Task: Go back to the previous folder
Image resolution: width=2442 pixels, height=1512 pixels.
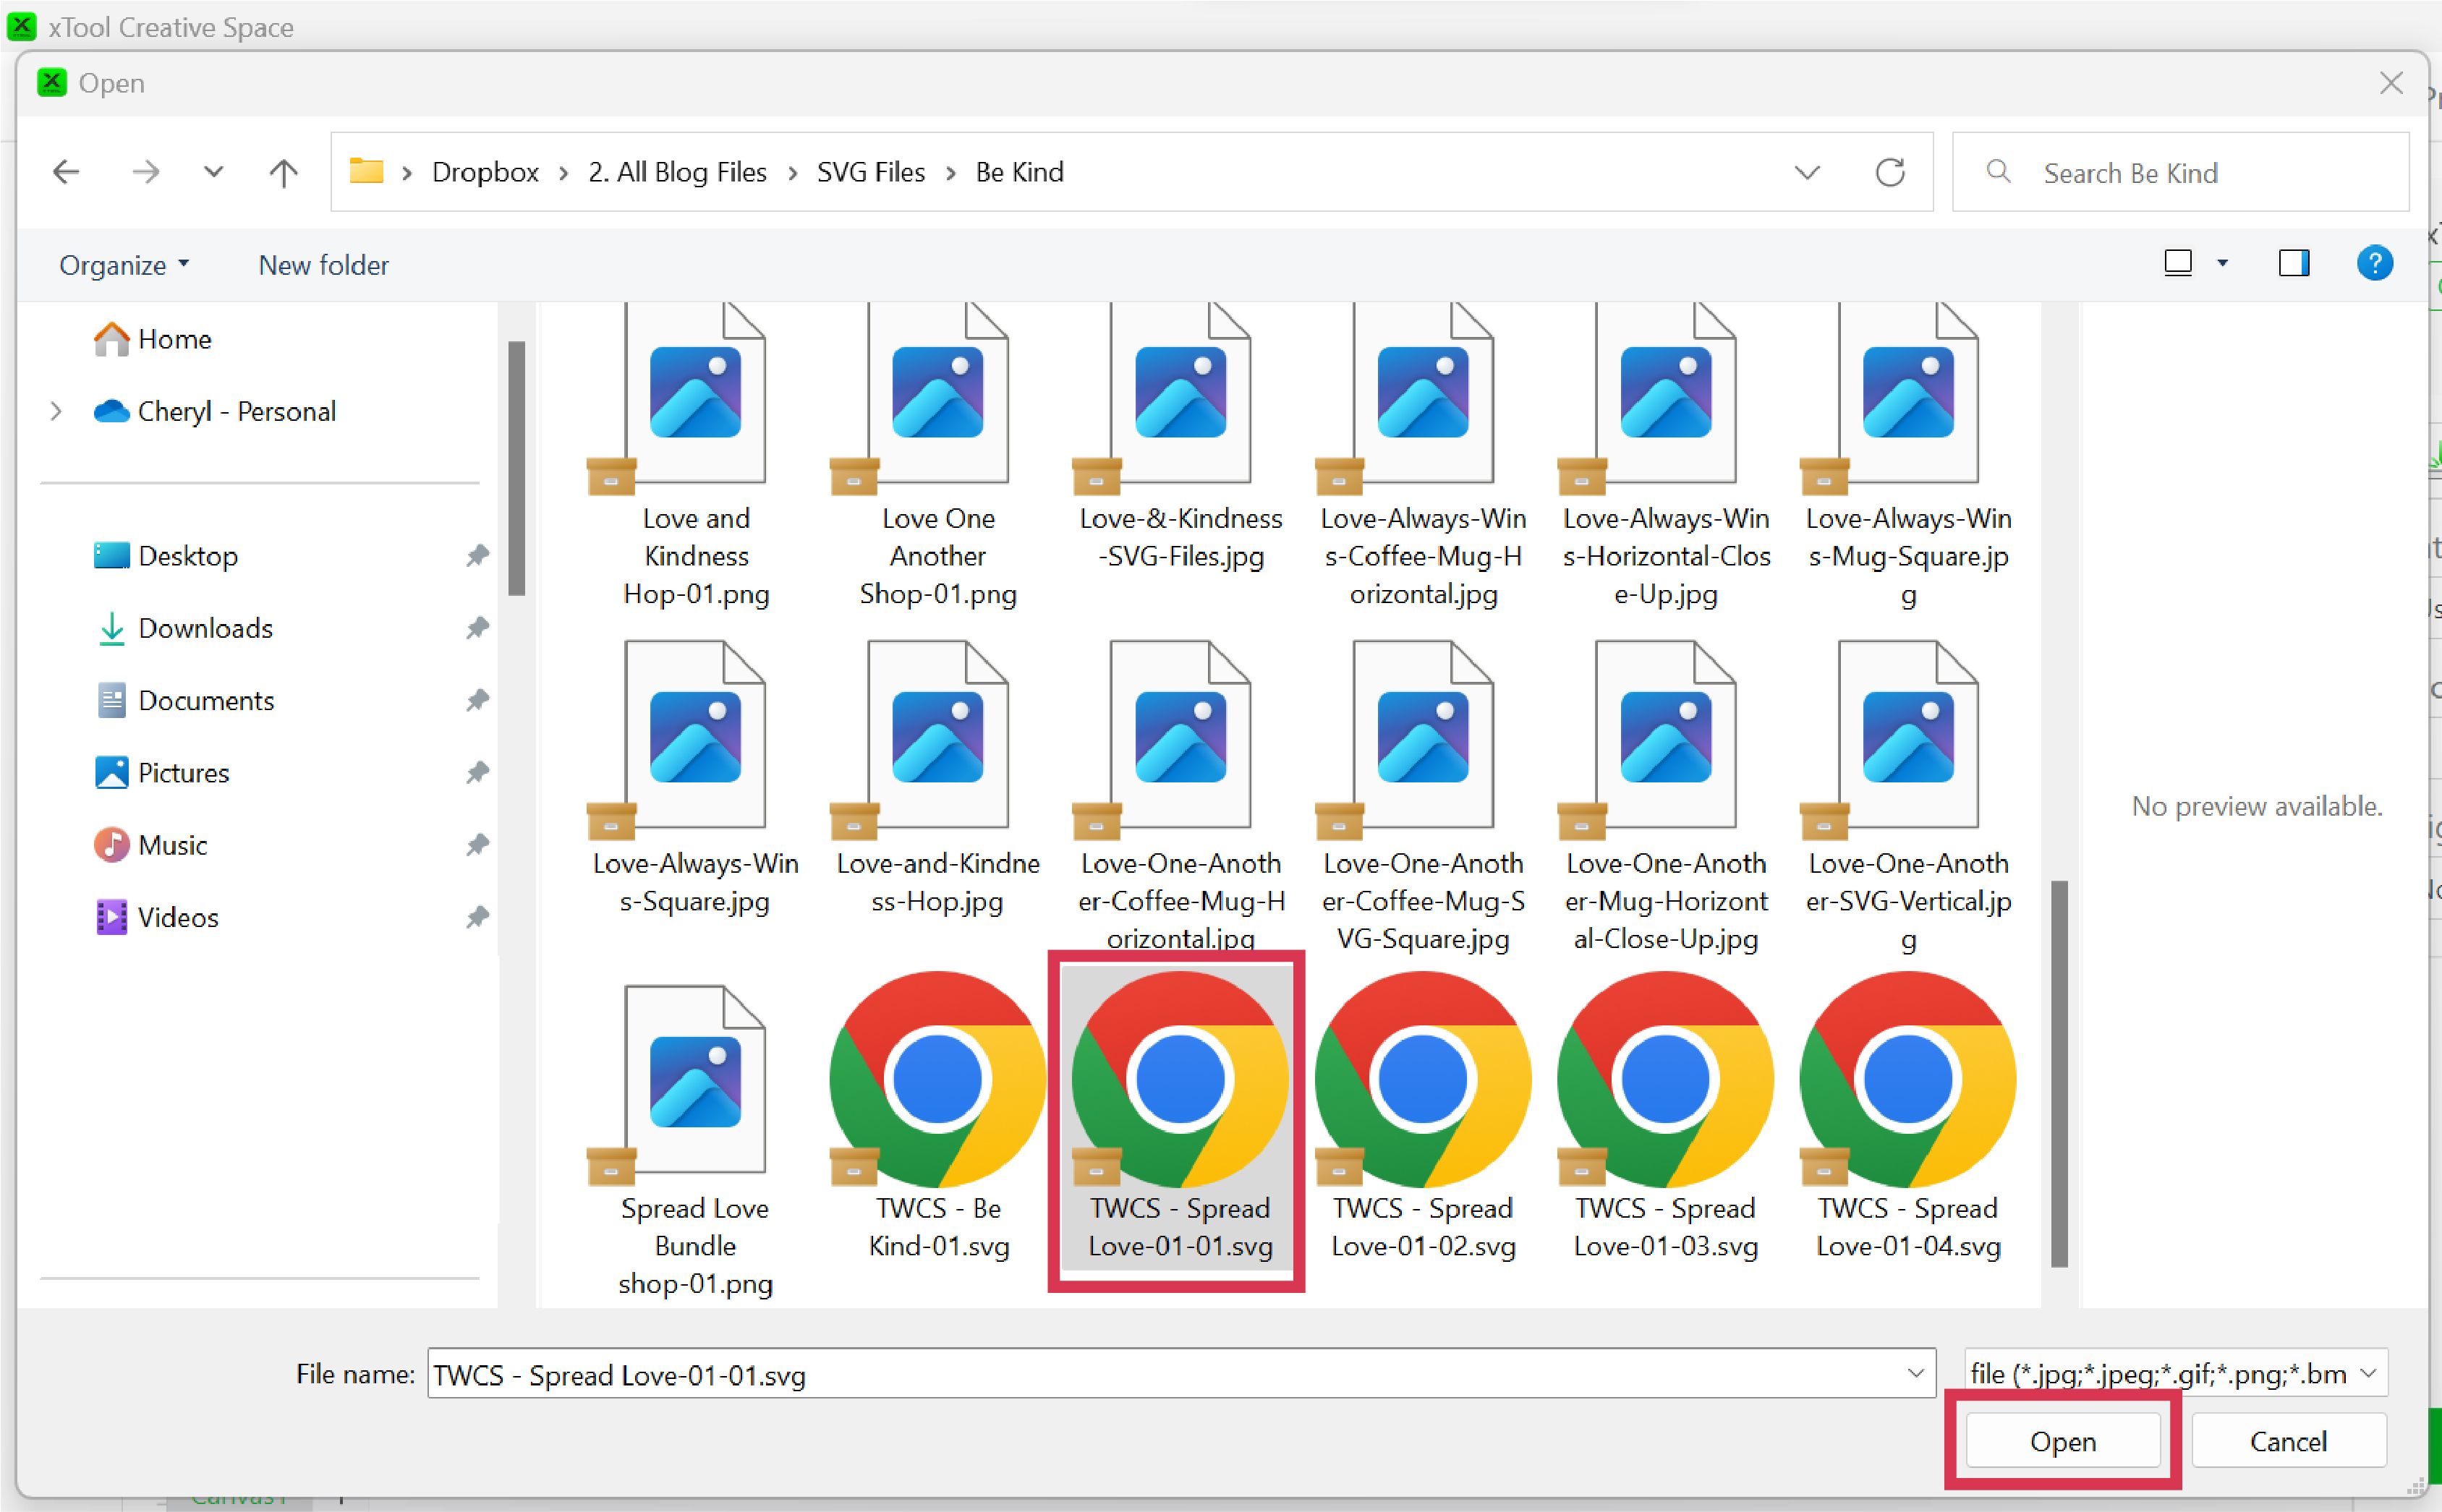Action: pos(66,172)
